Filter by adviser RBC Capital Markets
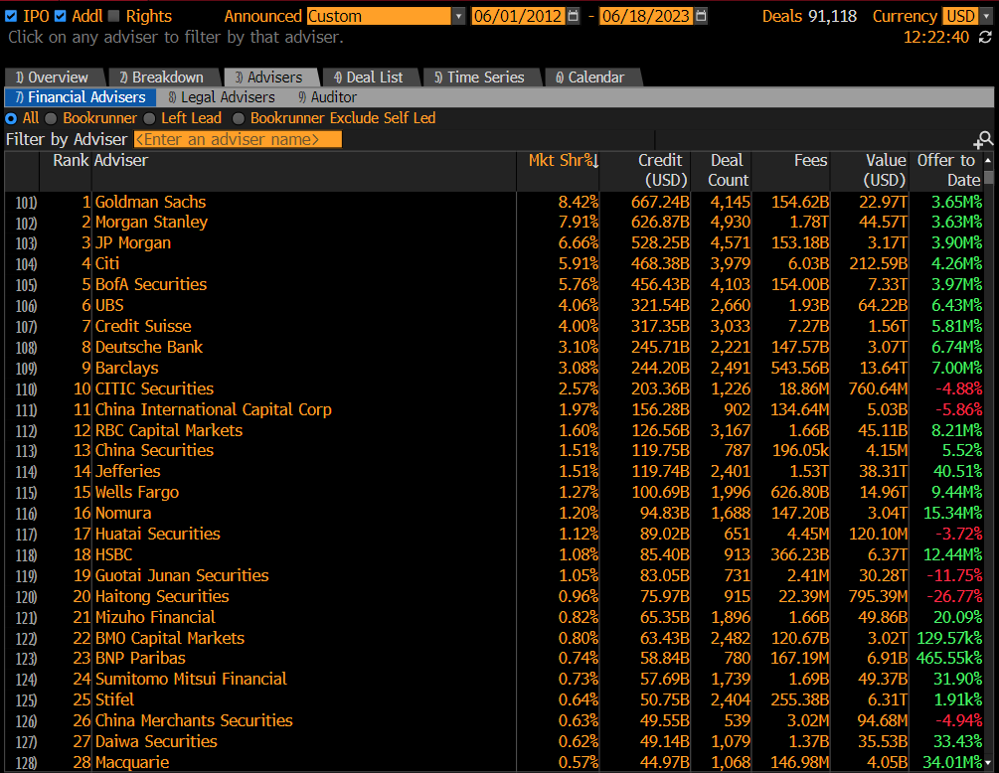 [169, 430]
